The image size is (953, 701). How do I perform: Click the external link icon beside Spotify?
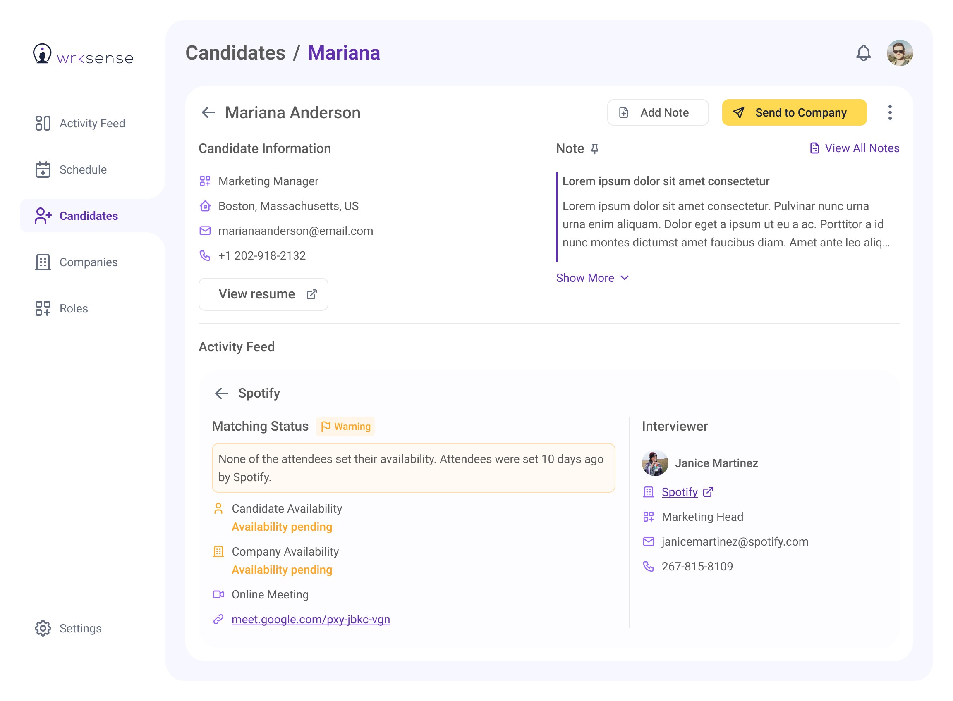tap(708, 492)
